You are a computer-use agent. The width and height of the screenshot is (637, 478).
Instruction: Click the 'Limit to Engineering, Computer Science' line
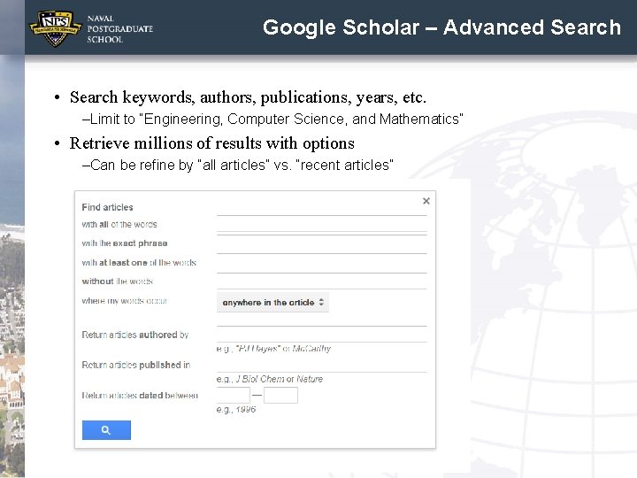pos(272,119)
